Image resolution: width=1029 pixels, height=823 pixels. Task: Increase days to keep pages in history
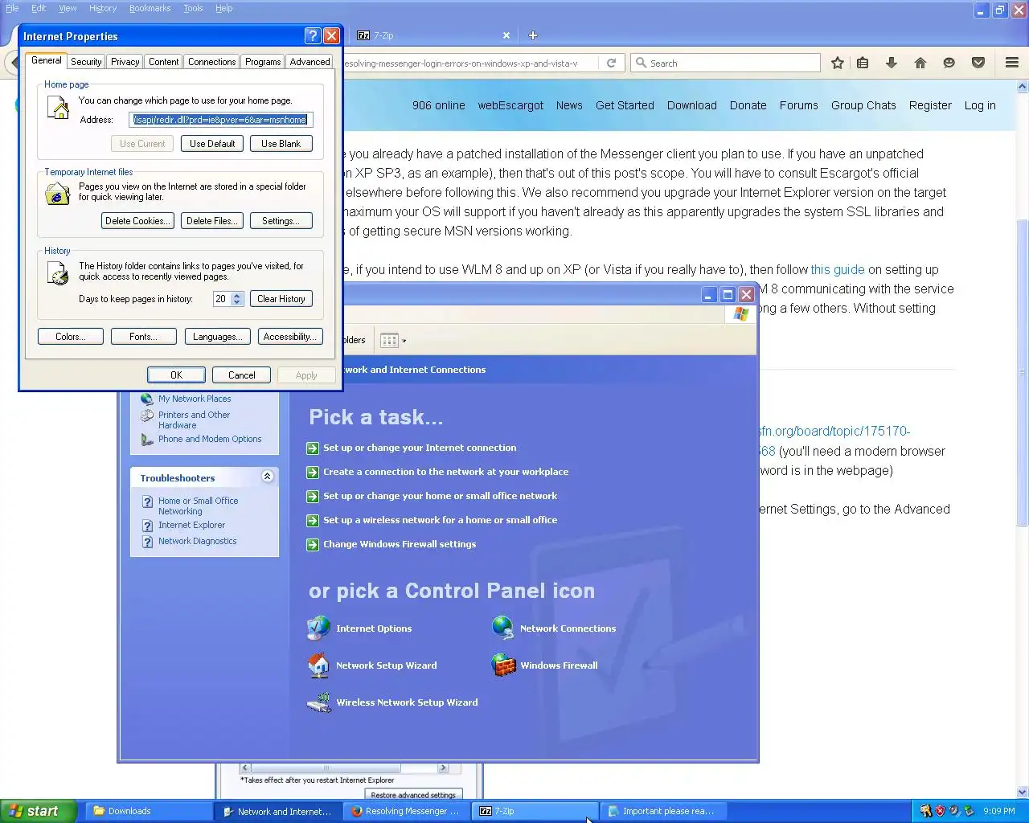point(236,295)
